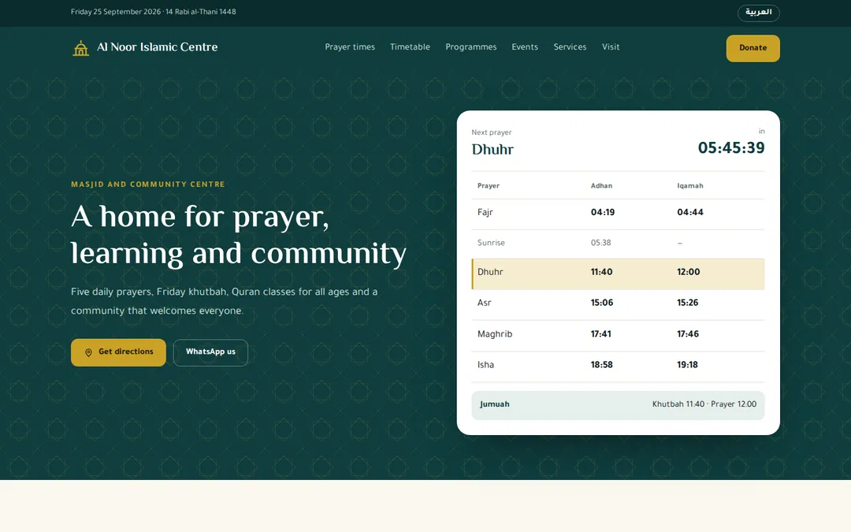Click the Jumuah label
This screenshot has width=851, height=532.
click(494, 404)
